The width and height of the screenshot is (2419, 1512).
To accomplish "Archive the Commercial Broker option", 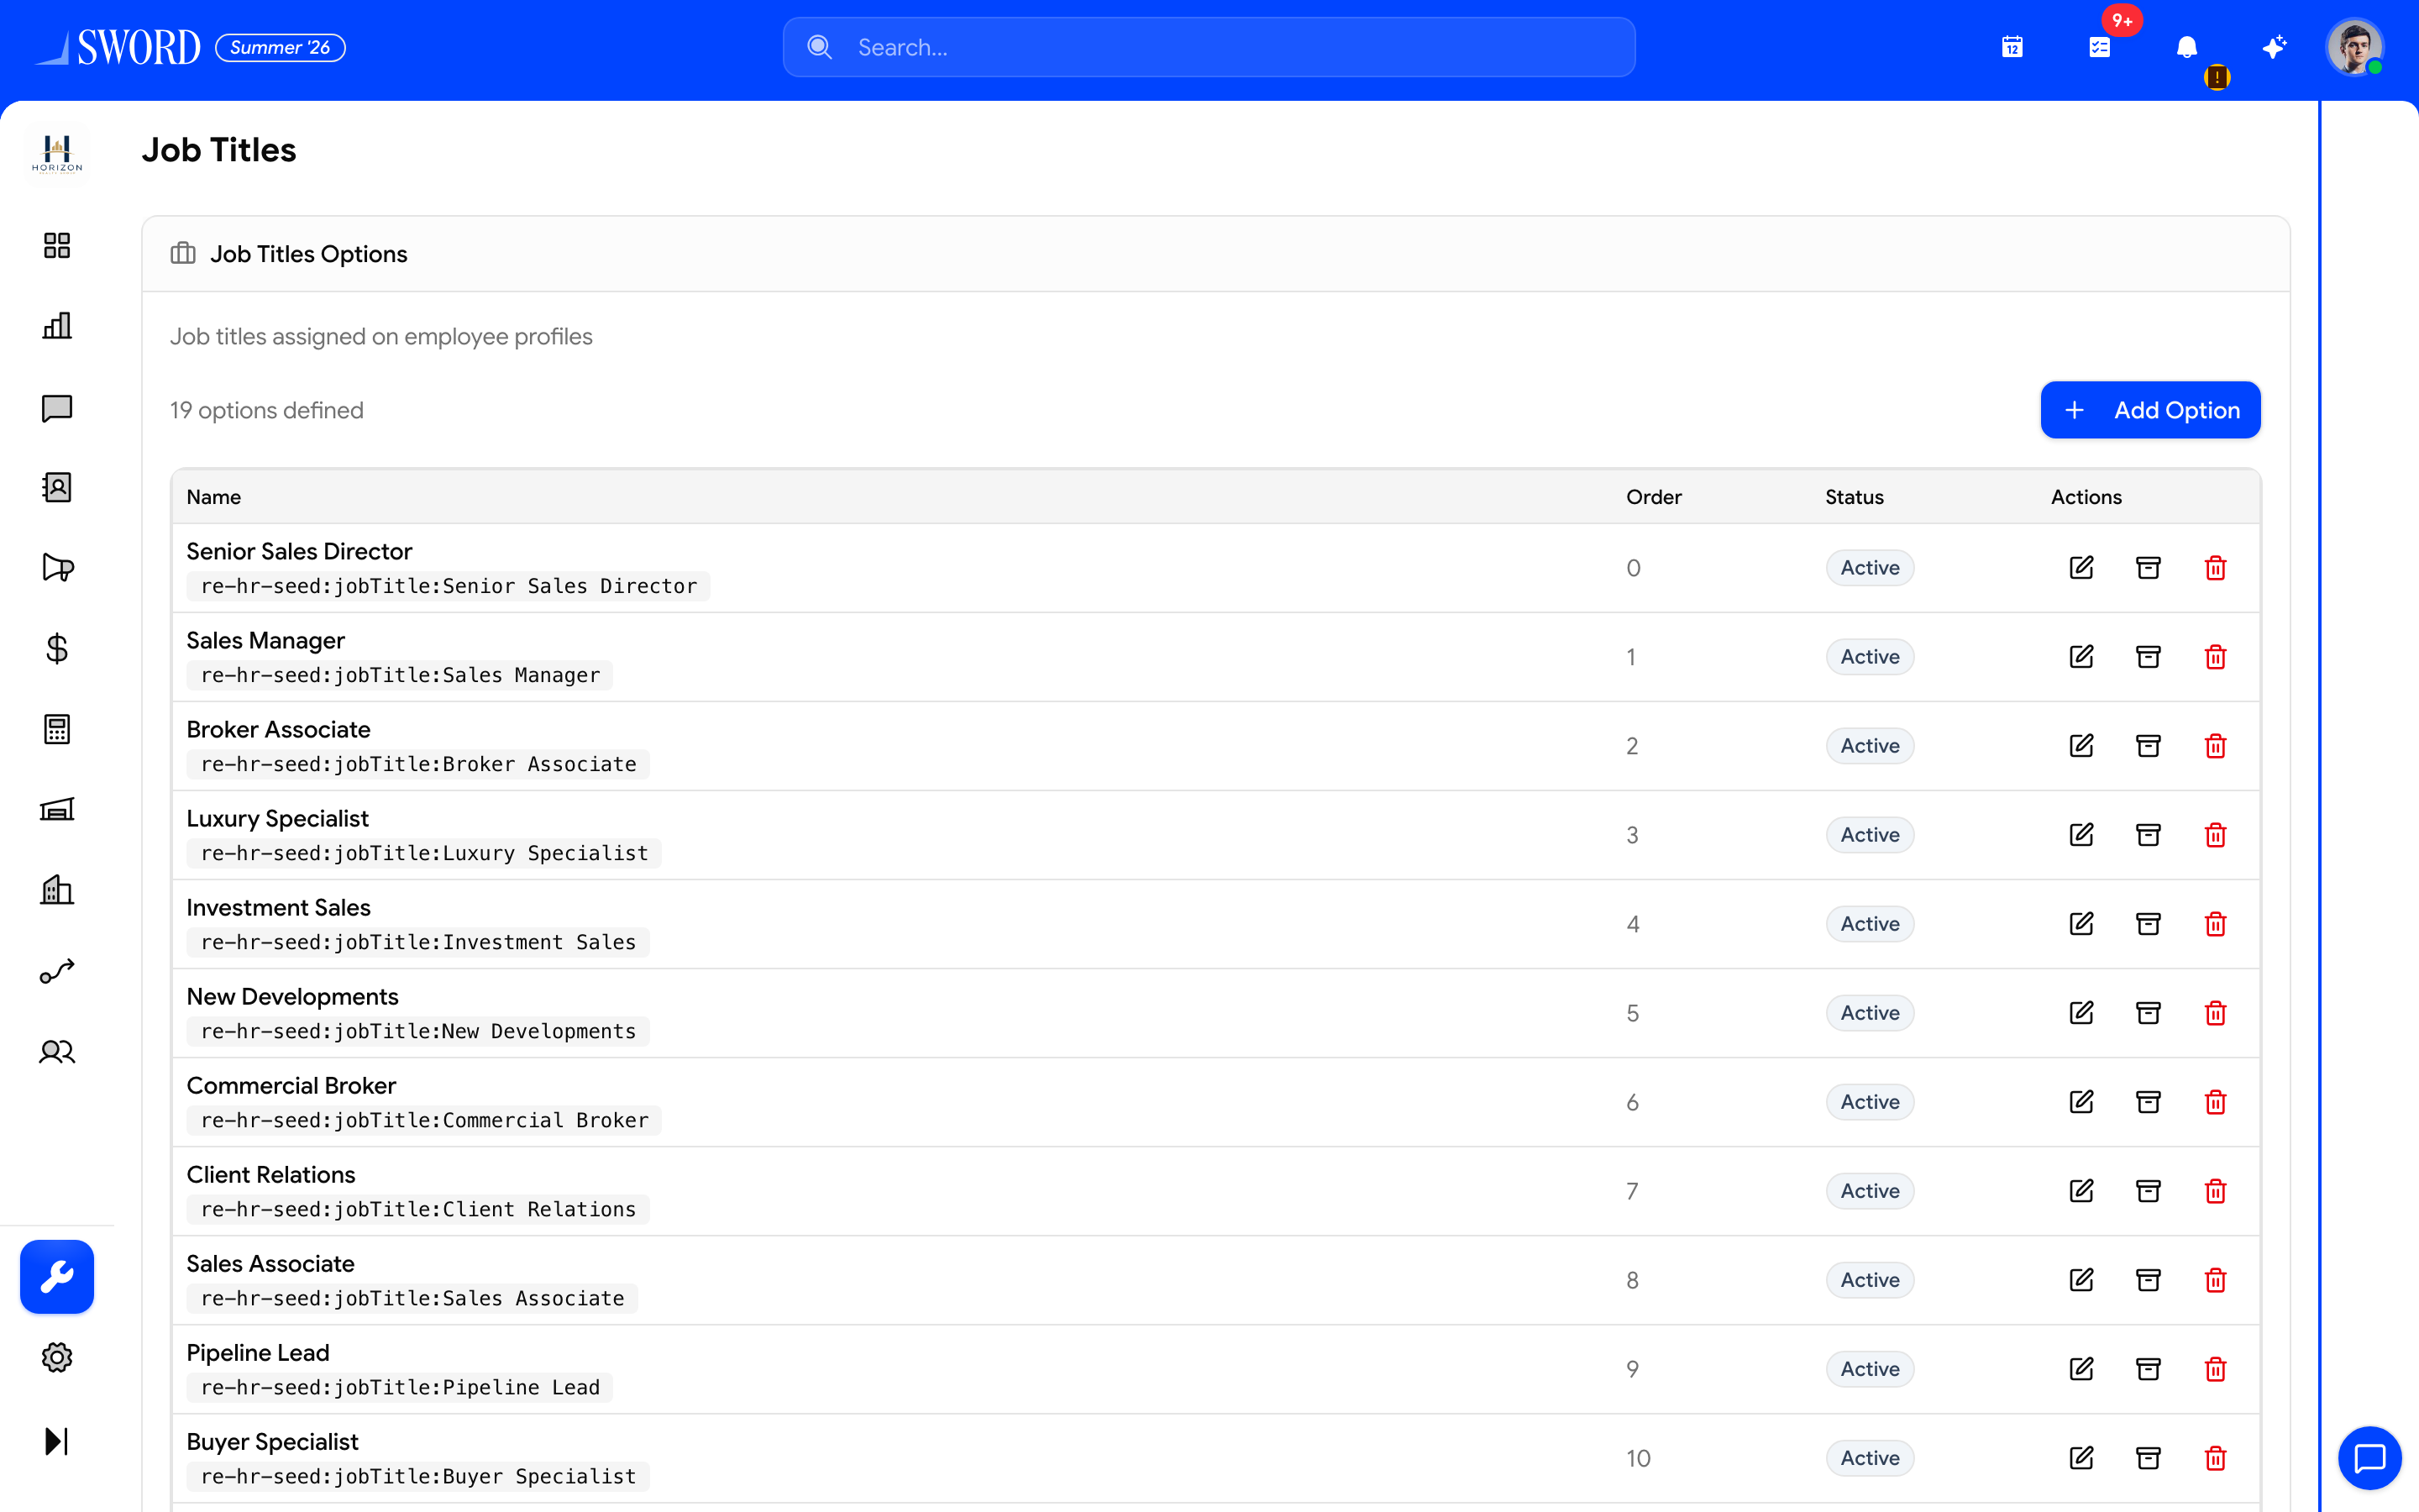I will pos(2148,1102).
